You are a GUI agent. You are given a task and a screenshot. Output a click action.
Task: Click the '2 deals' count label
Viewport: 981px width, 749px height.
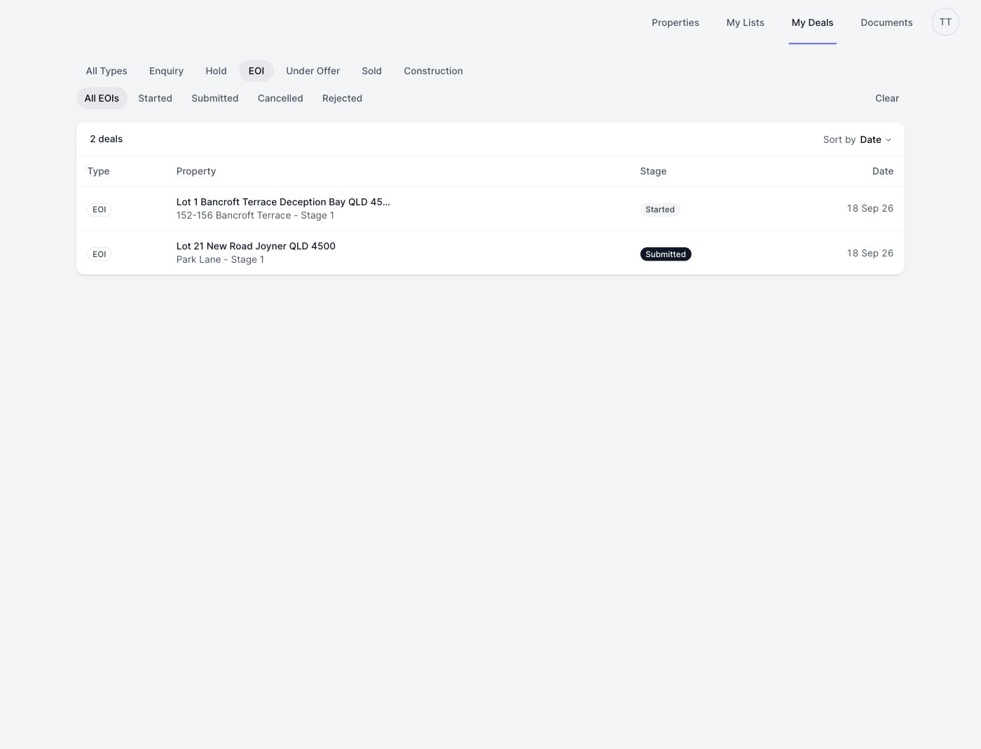(x=106, y=139)
